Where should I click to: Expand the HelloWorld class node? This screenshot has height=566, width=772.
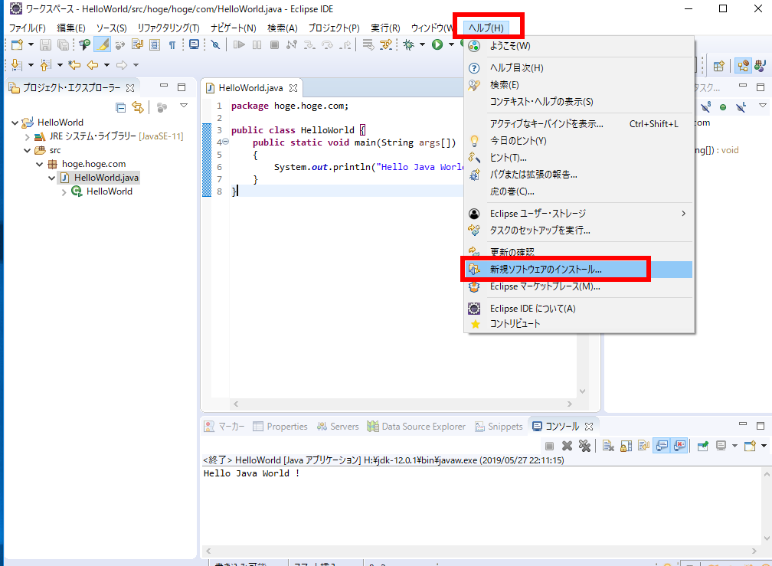(64, 192)
